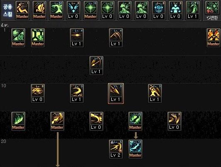Select the blue eye skill icon
This screenshot has width=221, height=167.
pyautogui.click(x=158, y=10)
